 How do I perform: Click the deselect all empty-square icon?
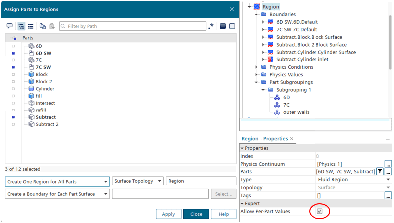232,26
